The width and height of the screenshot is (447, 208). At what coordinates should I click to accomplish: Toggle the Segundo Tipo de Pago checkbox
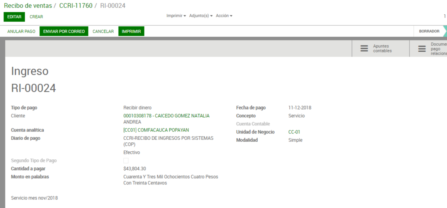pos(126,161)
